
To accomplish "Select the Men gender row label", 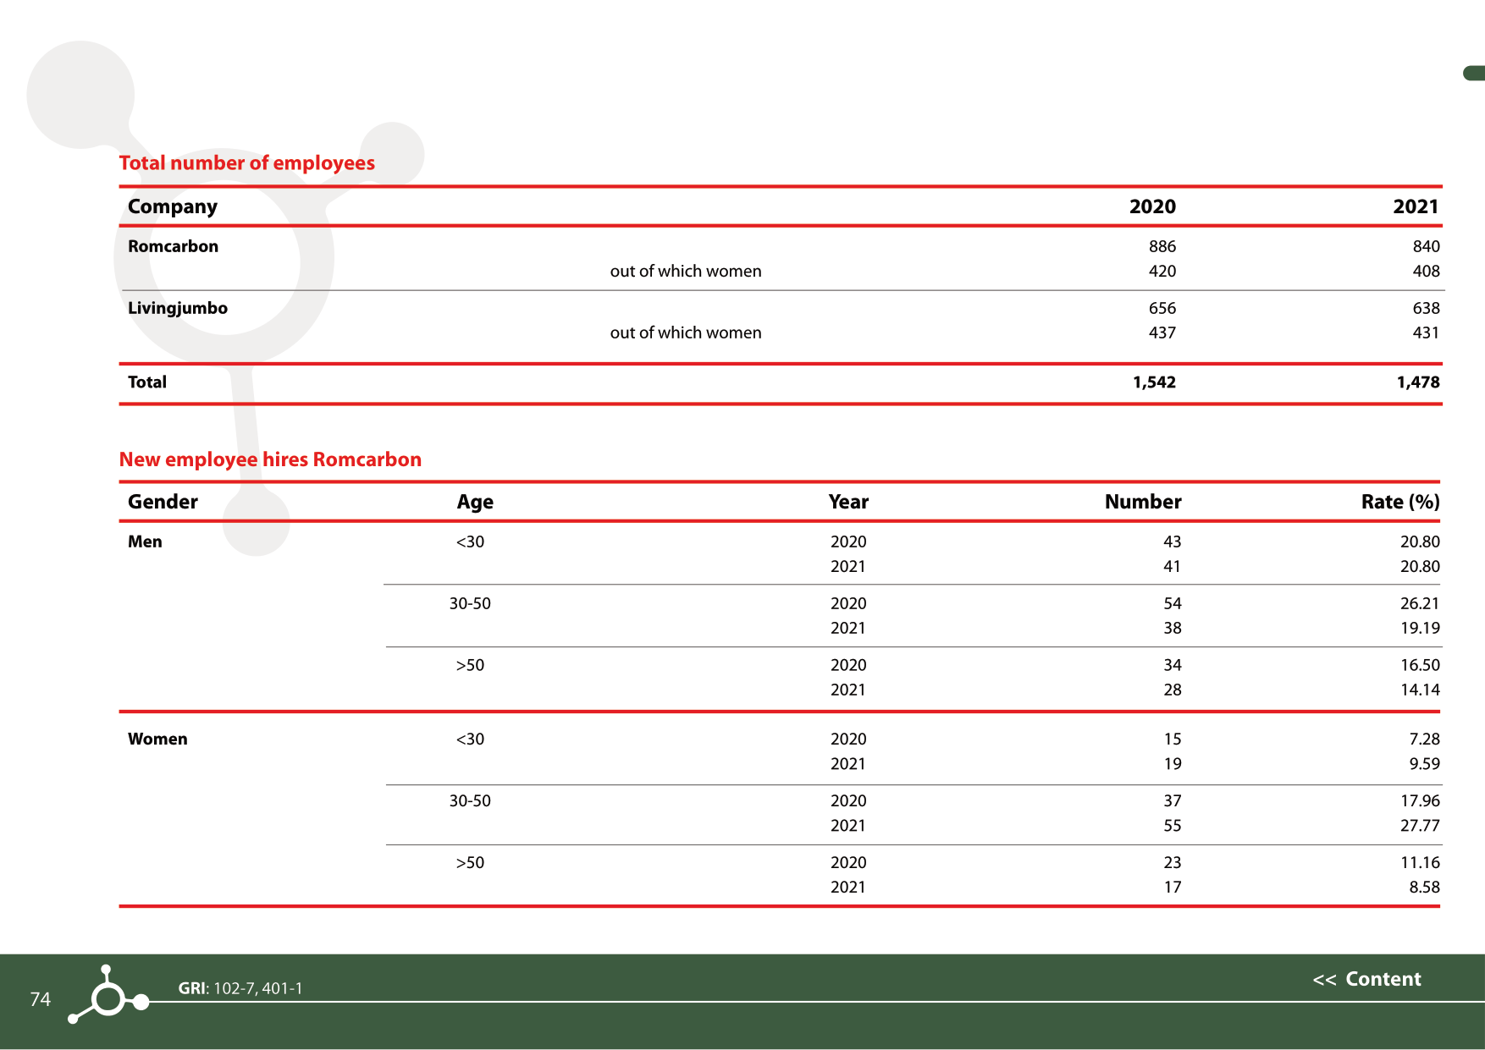I will [x=144, y=541].
